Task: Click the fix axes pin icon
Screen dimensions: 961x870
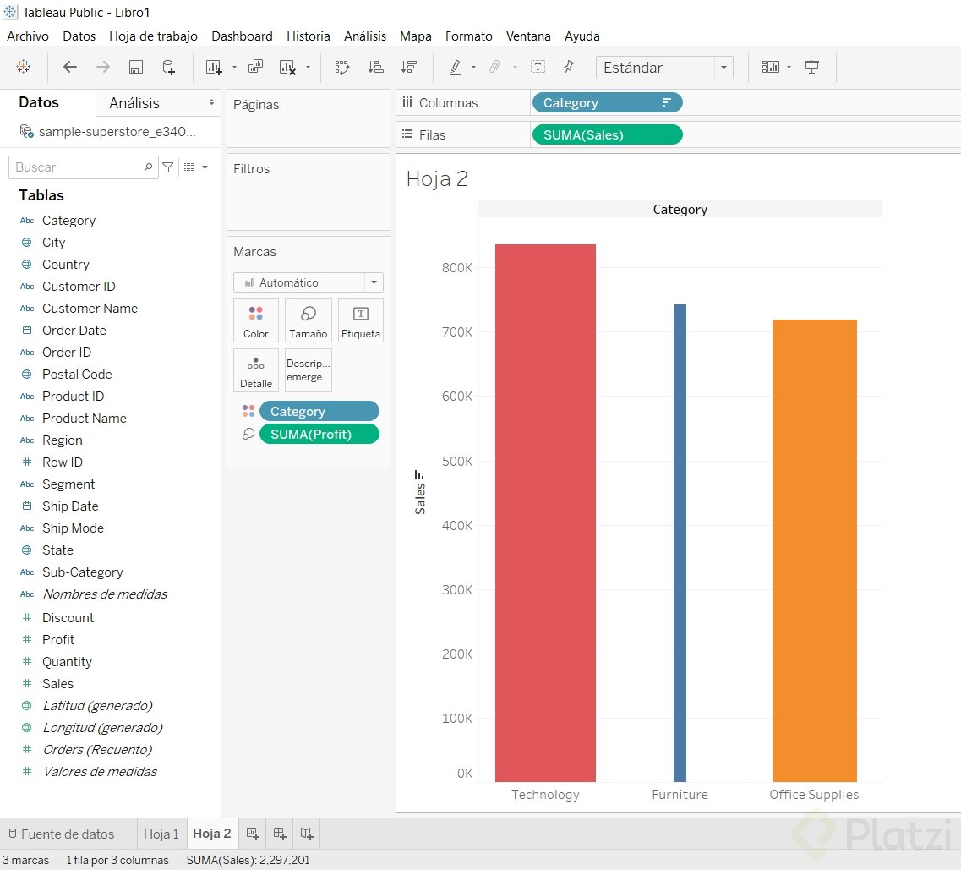Action: pyautogui.click(x=570, y=66)
